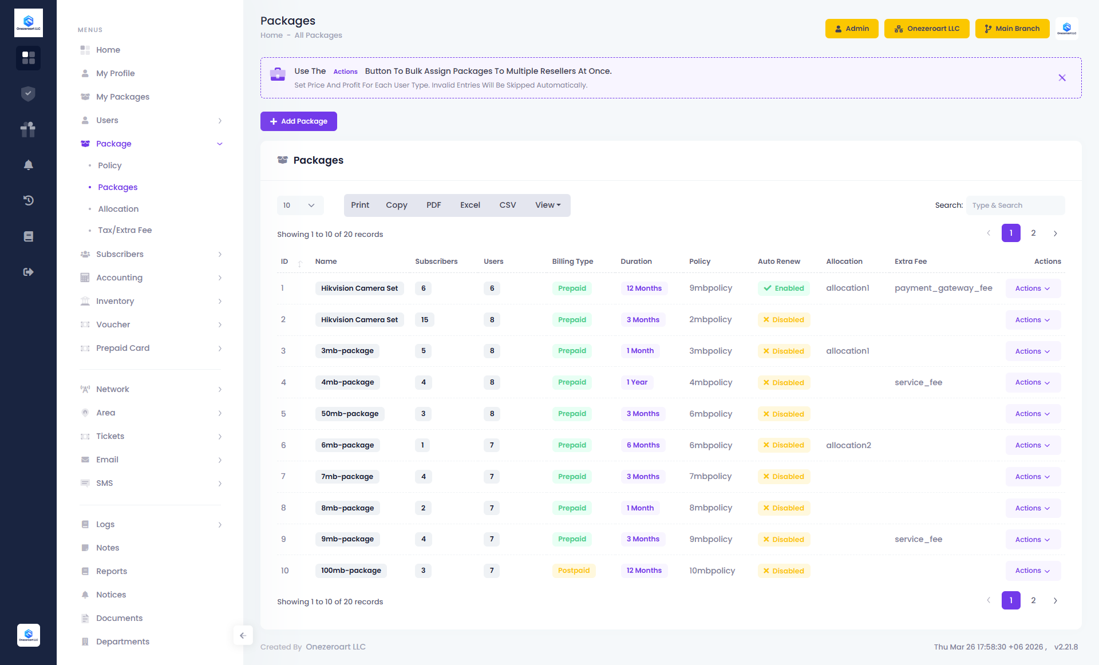Click the shield check icon in sidebar
Viewport: 1099px width, 665px height.
pos(28,94)
